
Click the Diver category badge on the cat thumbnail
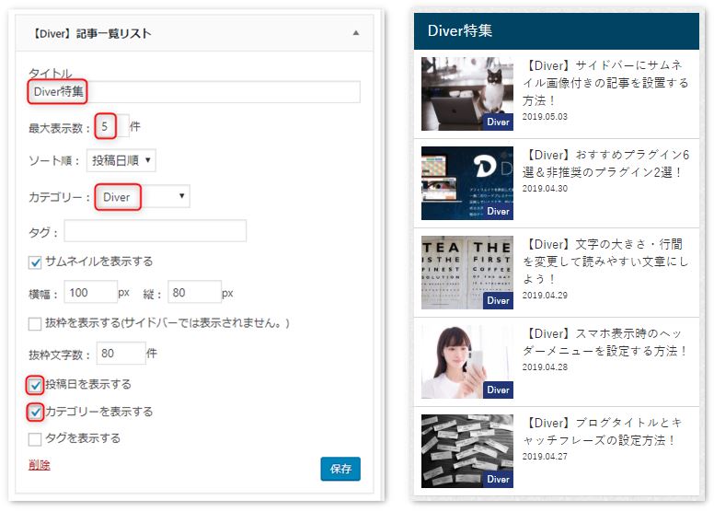(498, 122)
